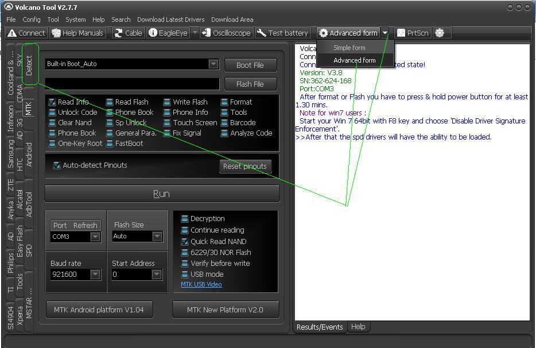Check the Clear Nand option

tap(52, 122)
